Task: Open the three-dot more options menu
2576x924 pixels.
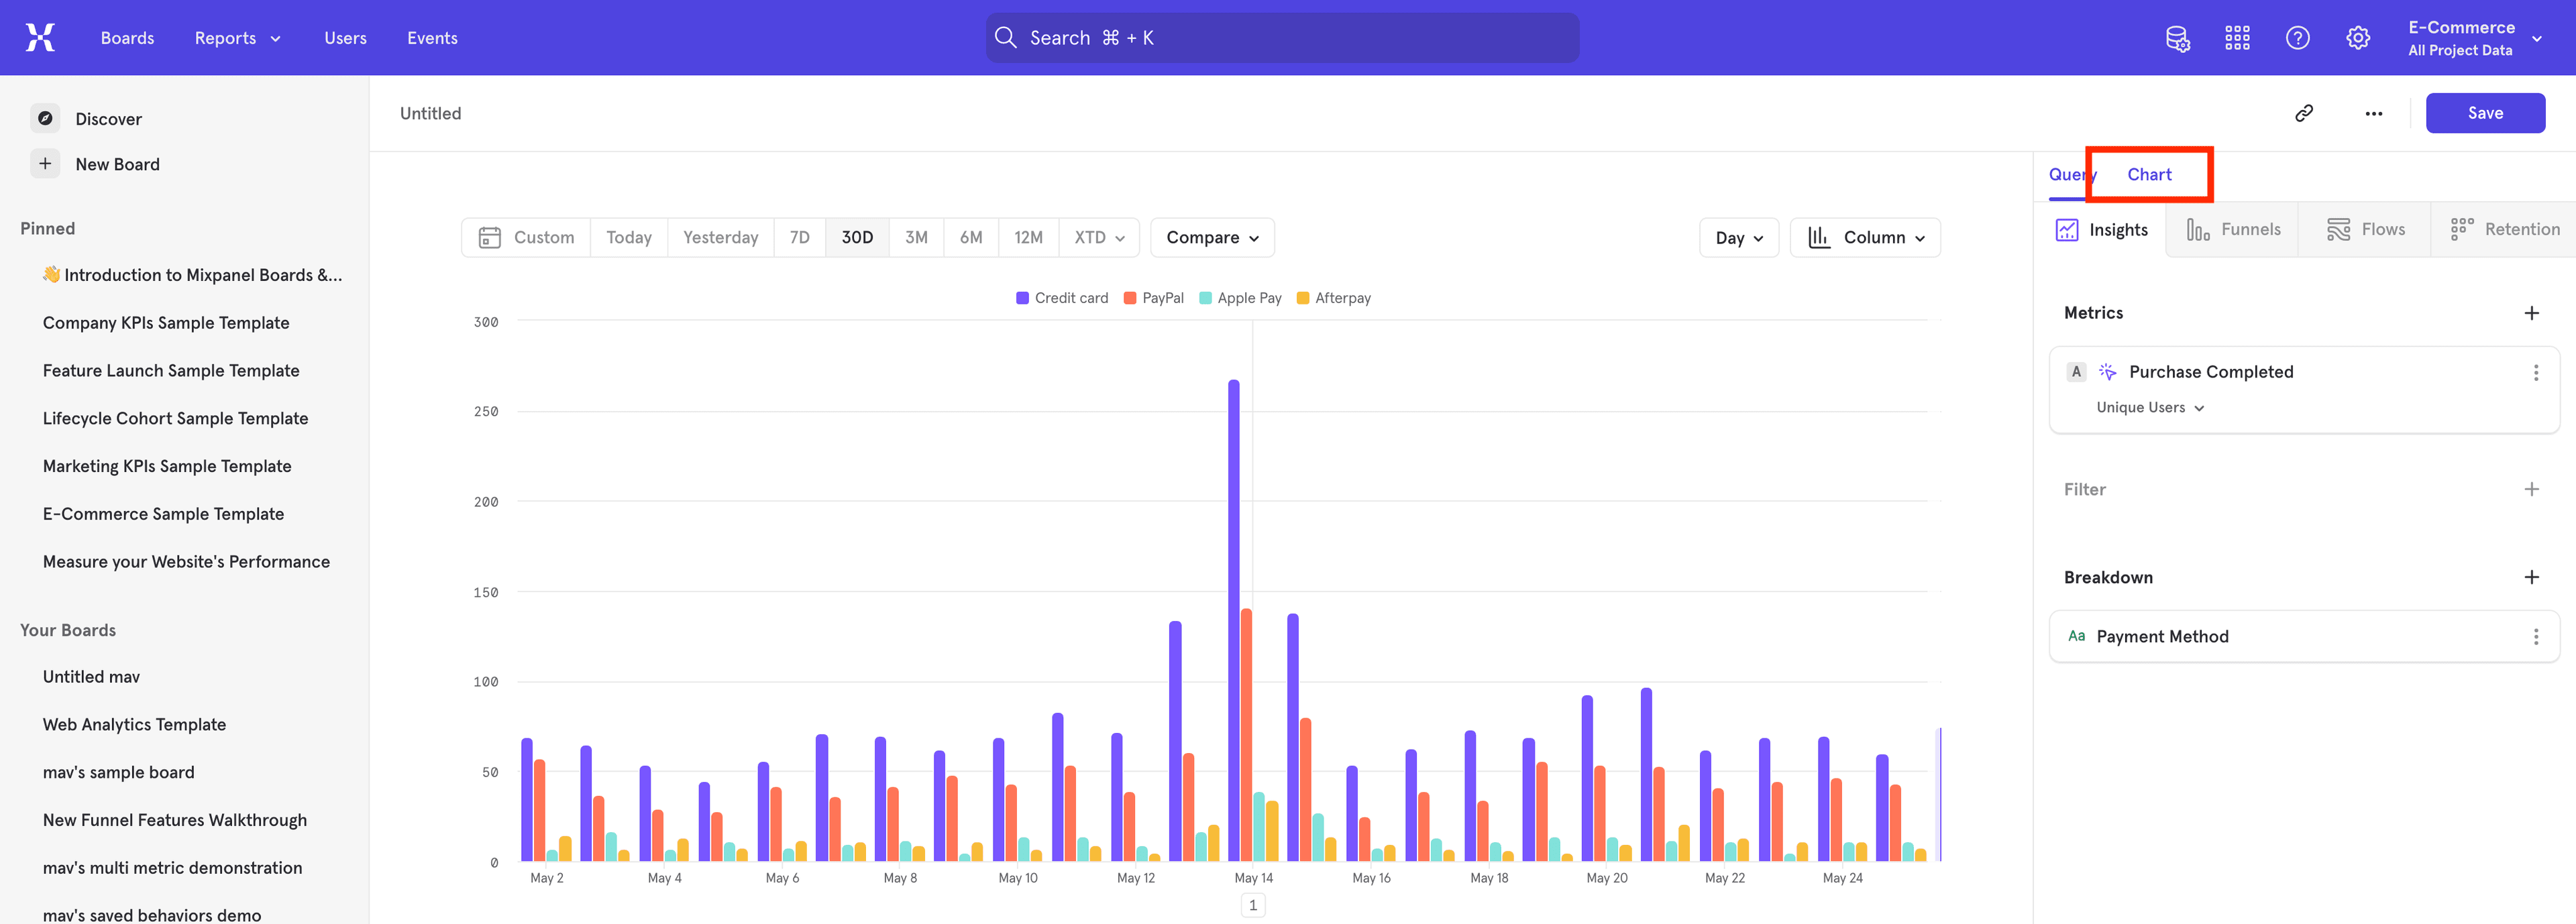Action: click(2373, 113)
